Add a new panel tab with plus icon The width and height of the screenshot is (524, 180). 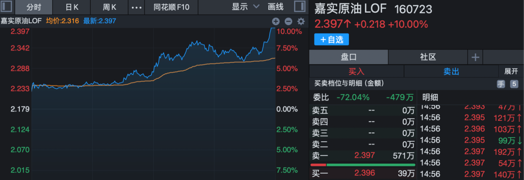pos(475,57)
